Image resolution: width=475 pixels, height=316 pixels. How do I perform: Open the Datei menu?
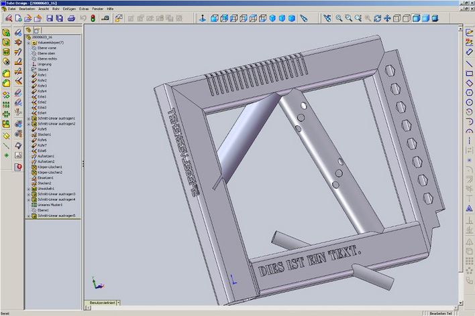(12, 9)
